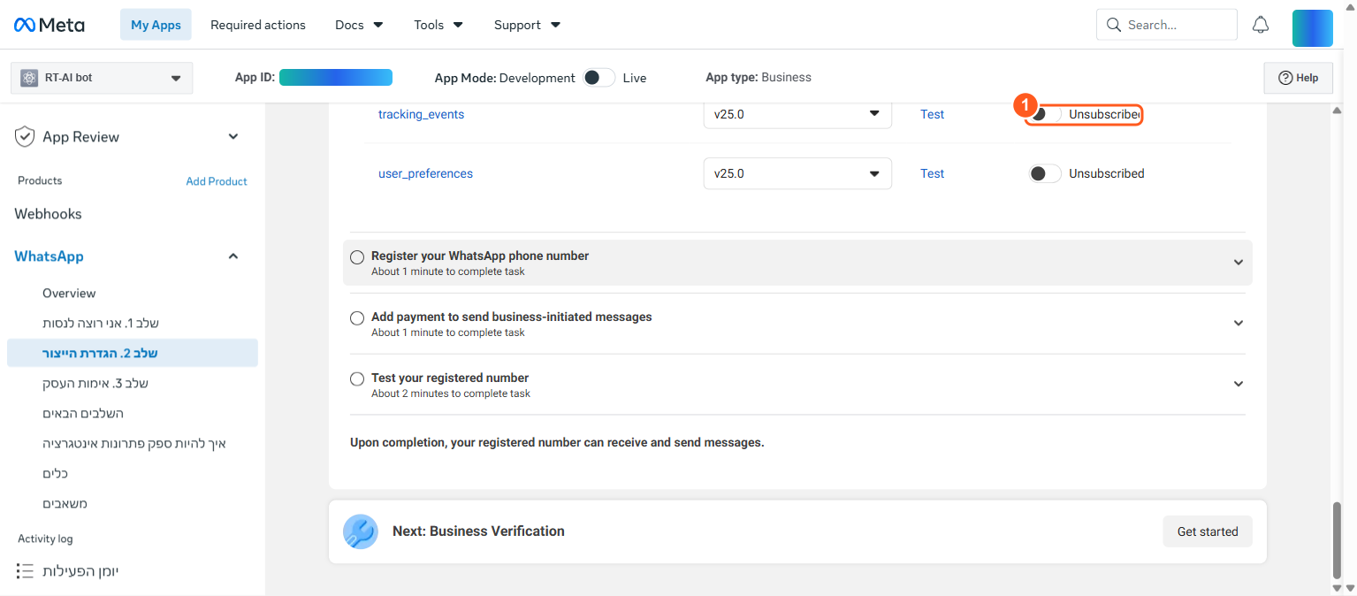
Task: Expand Register your WhatsApp phone number chevron
Action: click(1239, 263)
